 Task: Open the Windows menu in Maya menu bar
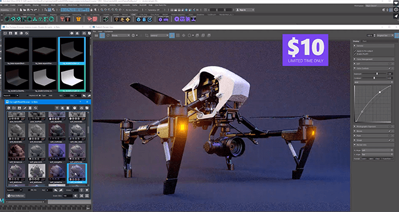click(45, 5)
